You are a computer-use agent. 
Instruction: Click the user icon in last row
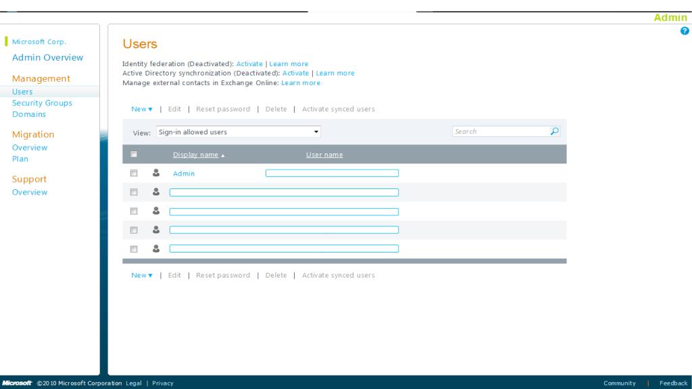[156, 249]
